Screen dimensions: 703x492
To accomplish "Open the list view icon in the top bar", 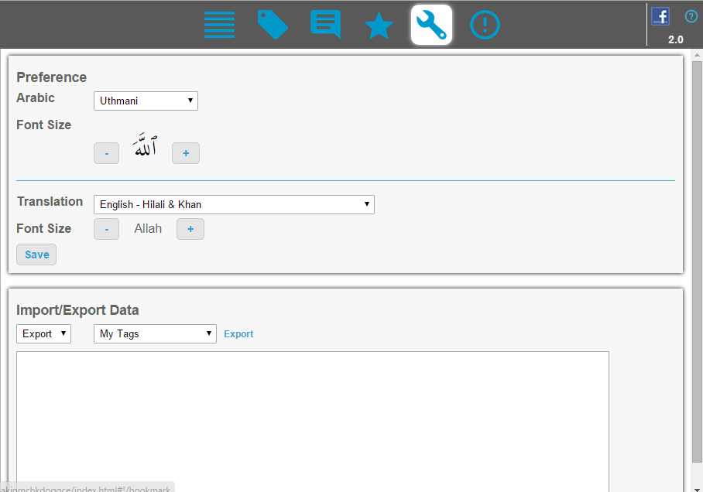I will (219, 25).
